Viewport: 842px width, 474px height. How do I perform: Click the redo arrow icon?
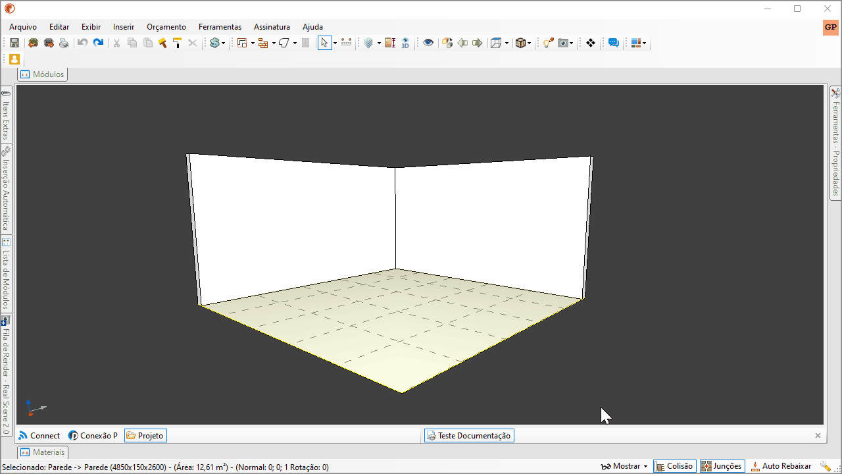point(98,43)
